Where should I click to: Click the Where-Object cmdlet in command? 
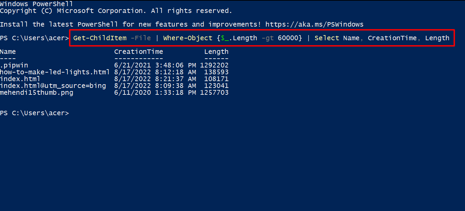[x=188, y=38]
